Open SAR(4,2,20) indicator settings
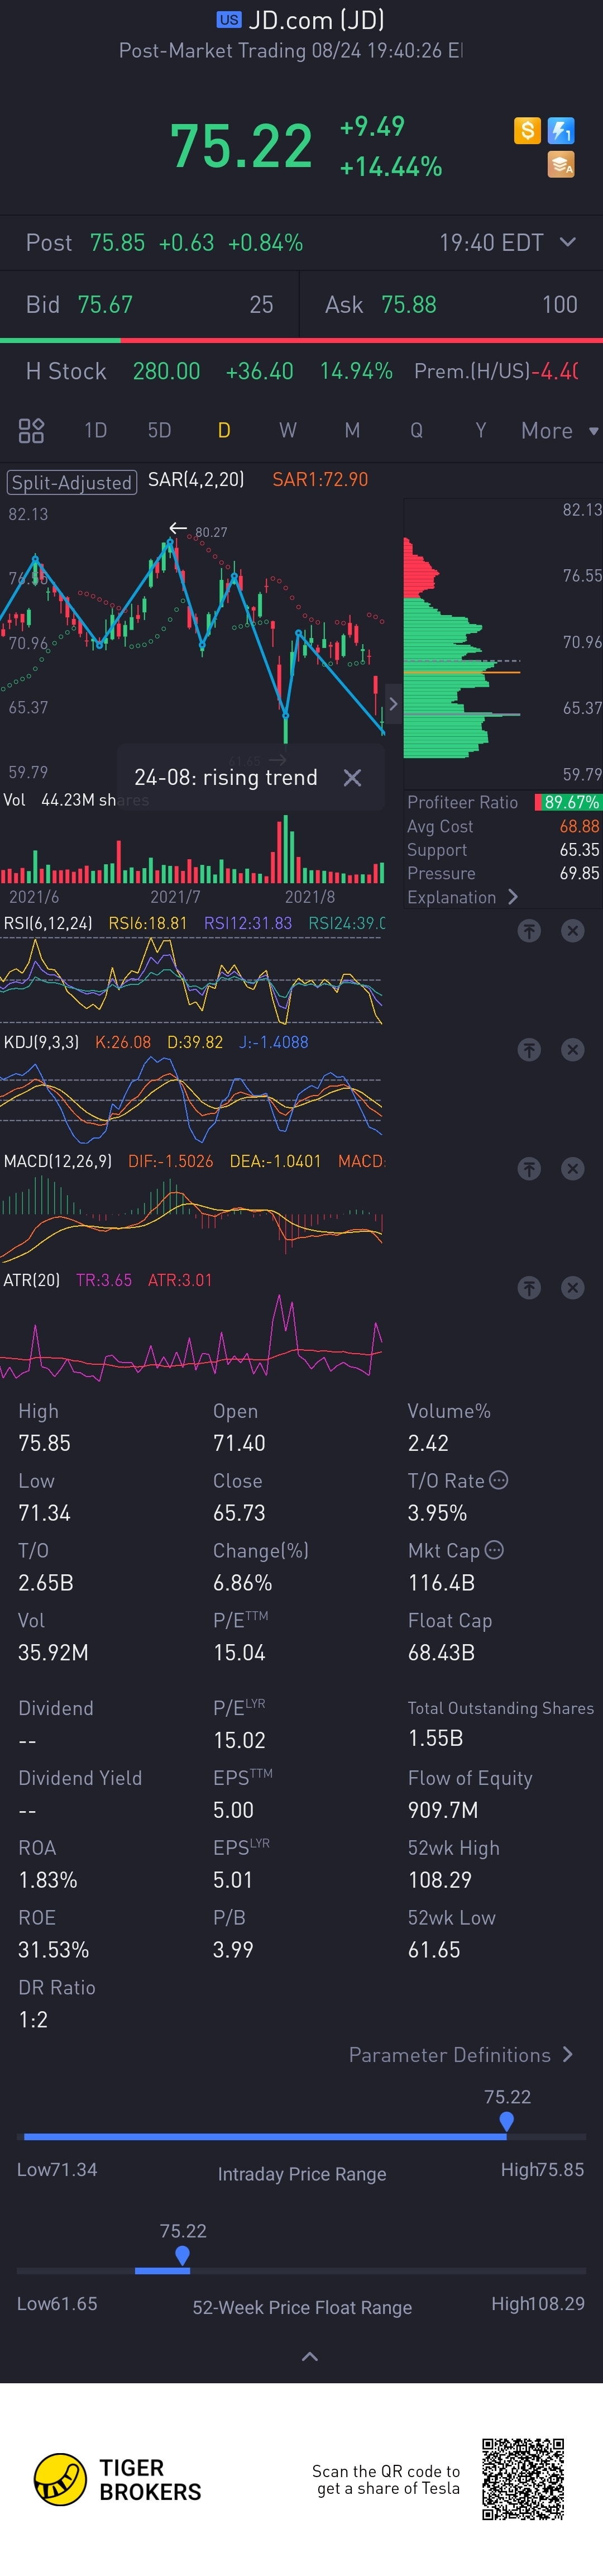 point(196,480)
